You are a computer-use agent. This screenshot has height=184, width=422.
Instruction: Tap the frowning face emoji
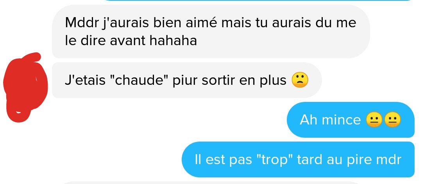click(300, 80)
